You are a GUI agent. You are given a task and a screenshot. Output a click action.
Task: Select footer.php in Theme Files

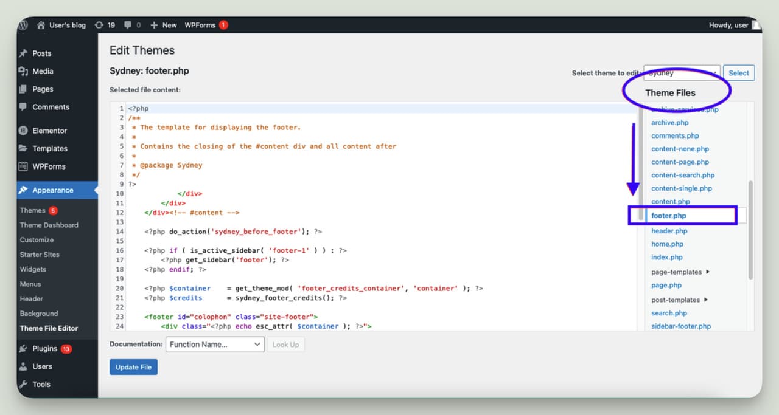tap(668, 216)
